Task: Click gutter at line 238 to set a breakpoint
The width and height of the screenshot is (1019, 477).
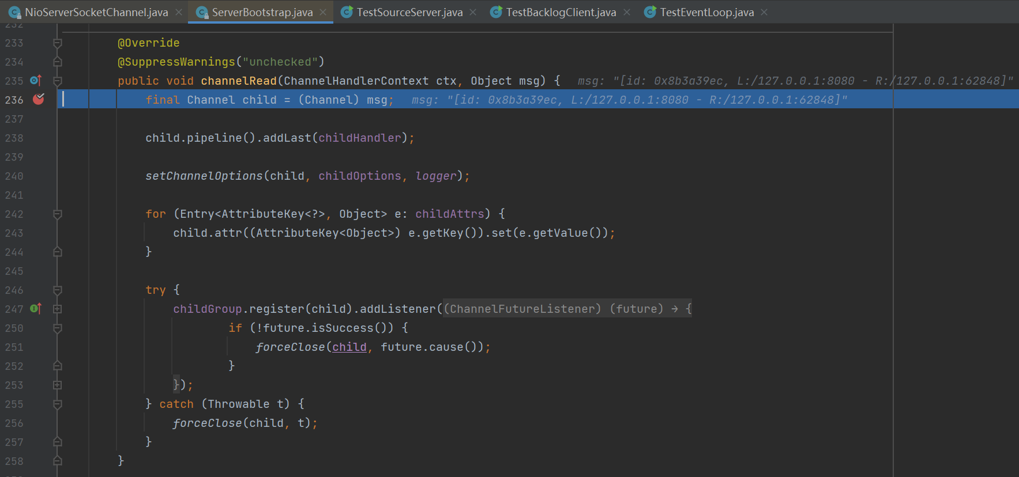Action: click(39, 138)
